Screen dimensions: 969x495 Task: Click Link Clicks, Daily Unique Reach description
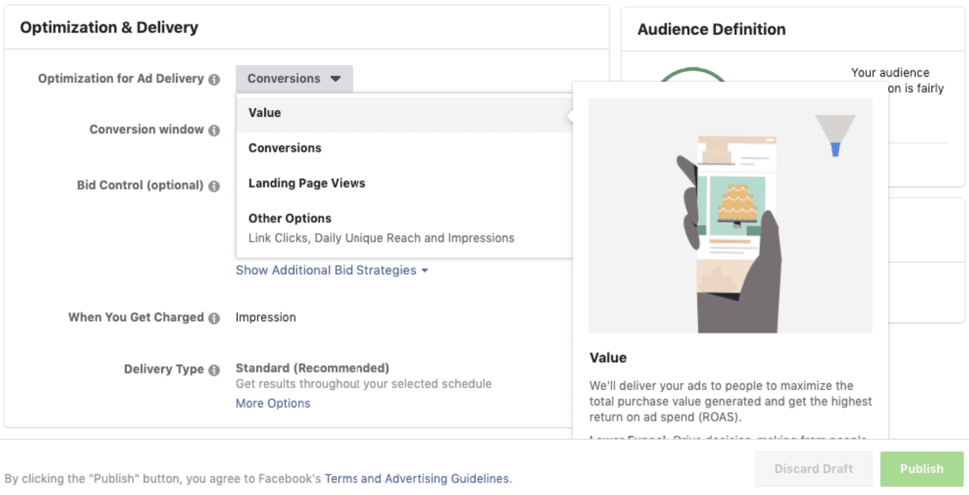pos(381,238)
